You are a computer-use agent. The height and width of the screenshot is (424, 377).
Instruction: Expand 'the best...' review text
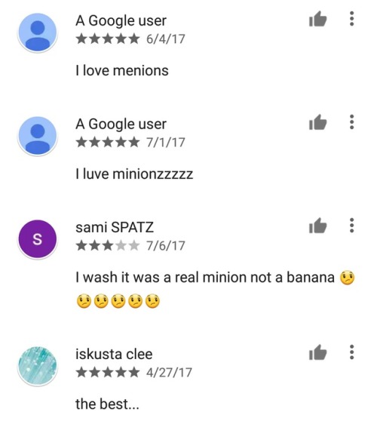pos(107,404)
